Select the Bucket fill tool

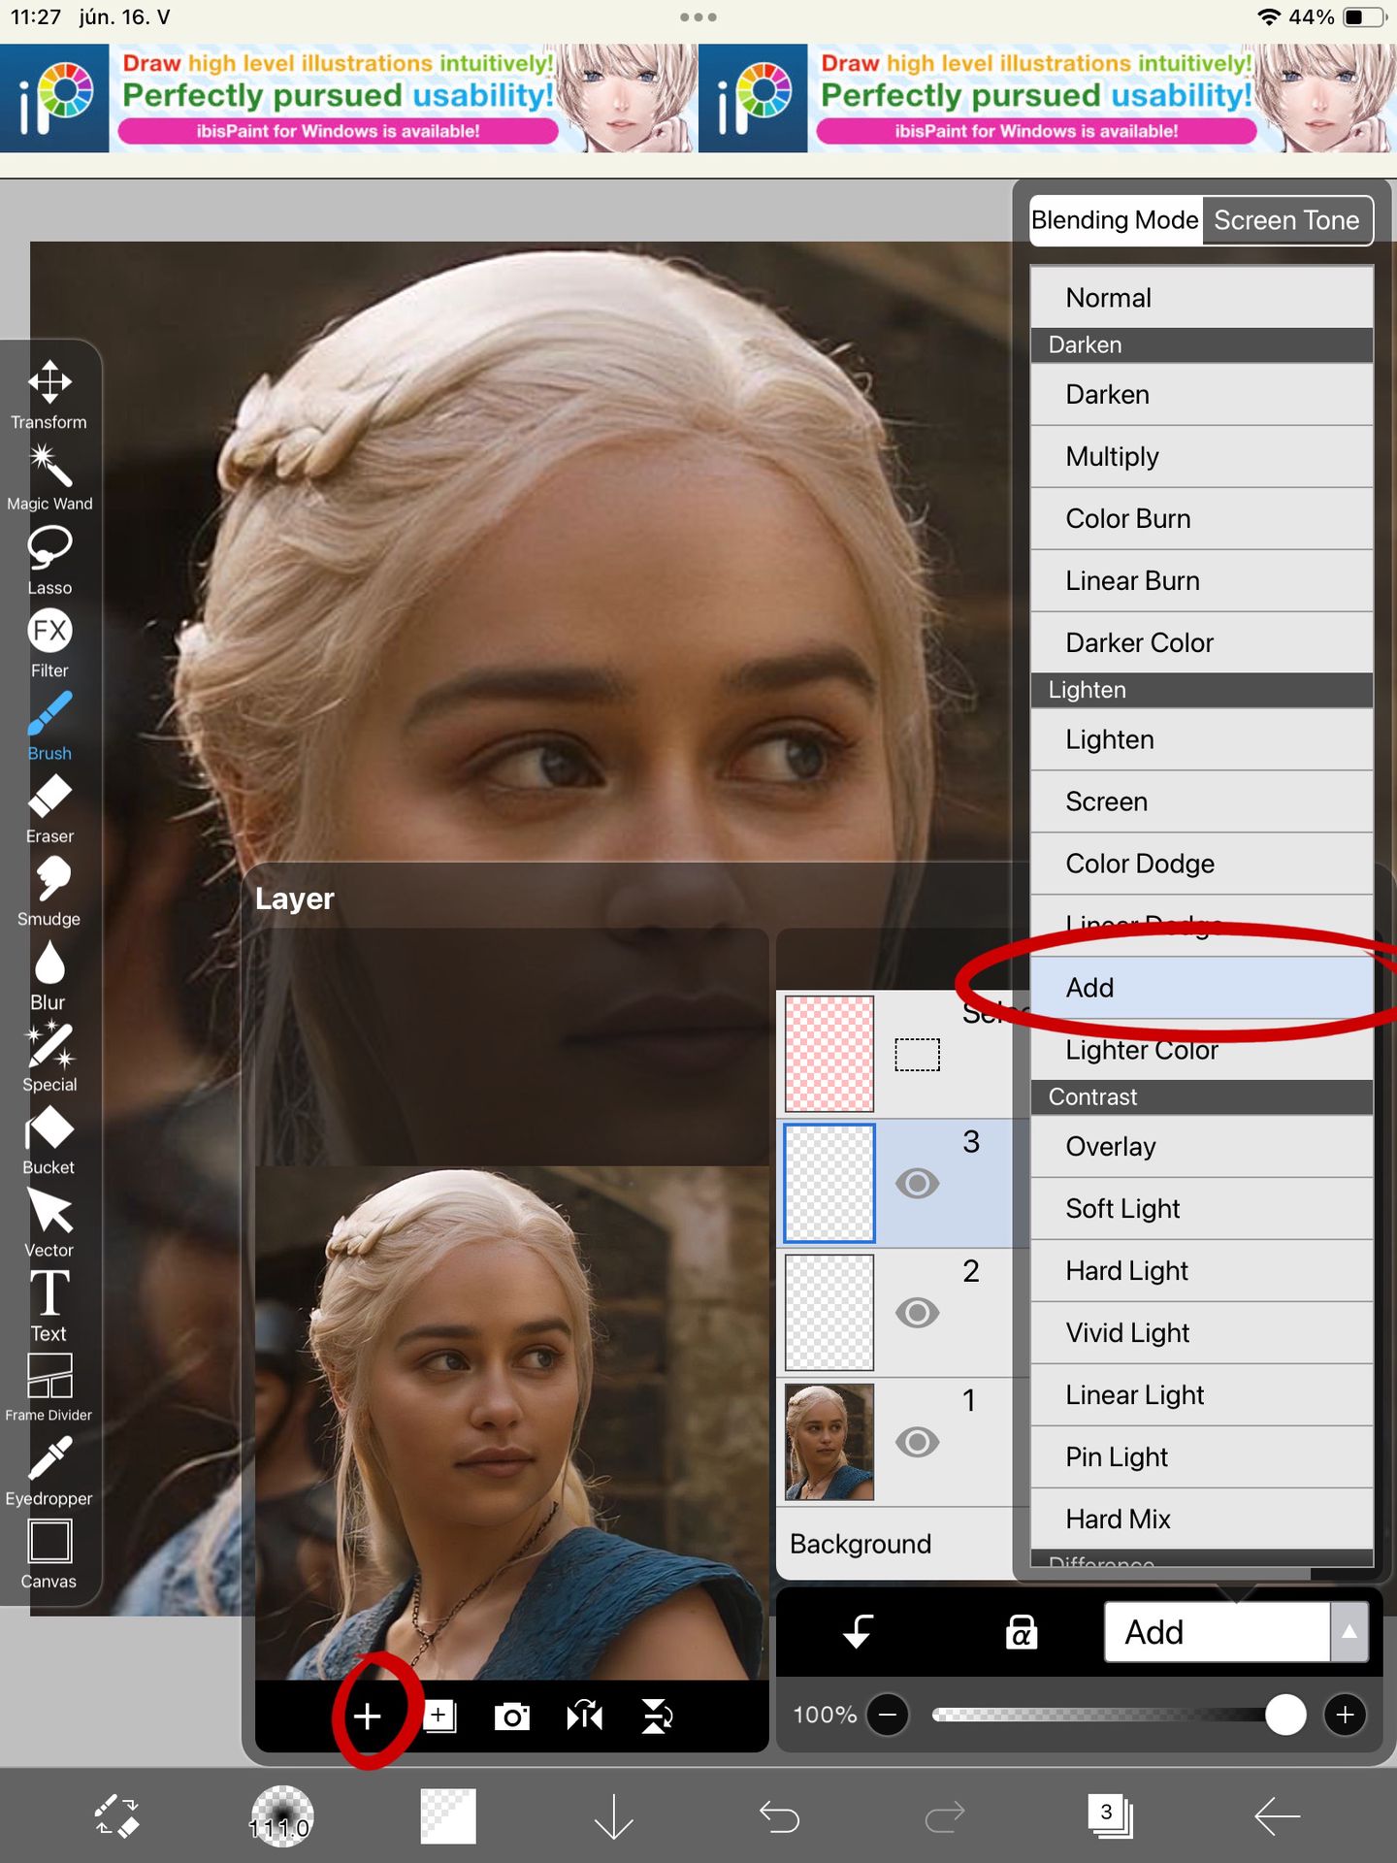(49, 1141)
